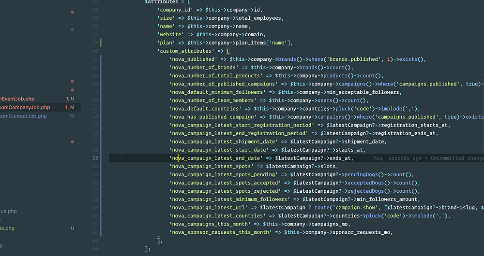This screenshot has height=256, width=484.
Task: Click the 'nova_number_of_brands' key
Action: [x=204, y=68]
